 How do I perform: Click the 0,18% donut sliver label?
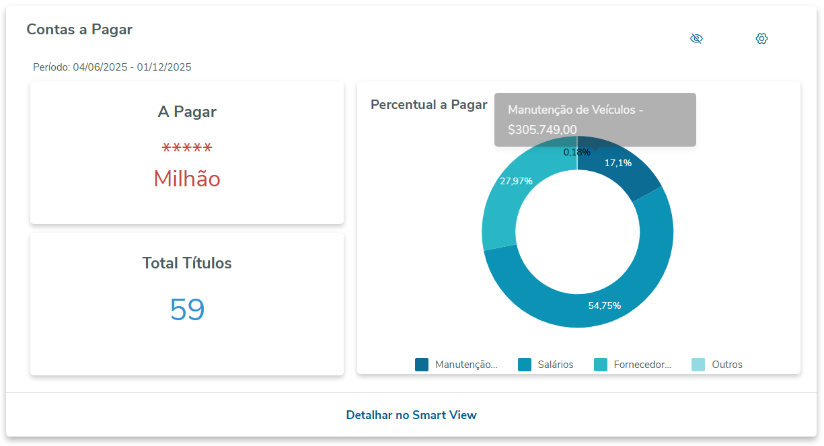click(576, 153)
